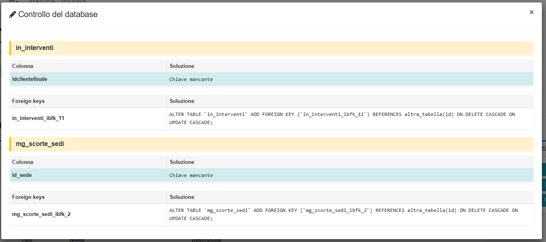Select the mg_scorte_sedi table heading

coord(40,144)
